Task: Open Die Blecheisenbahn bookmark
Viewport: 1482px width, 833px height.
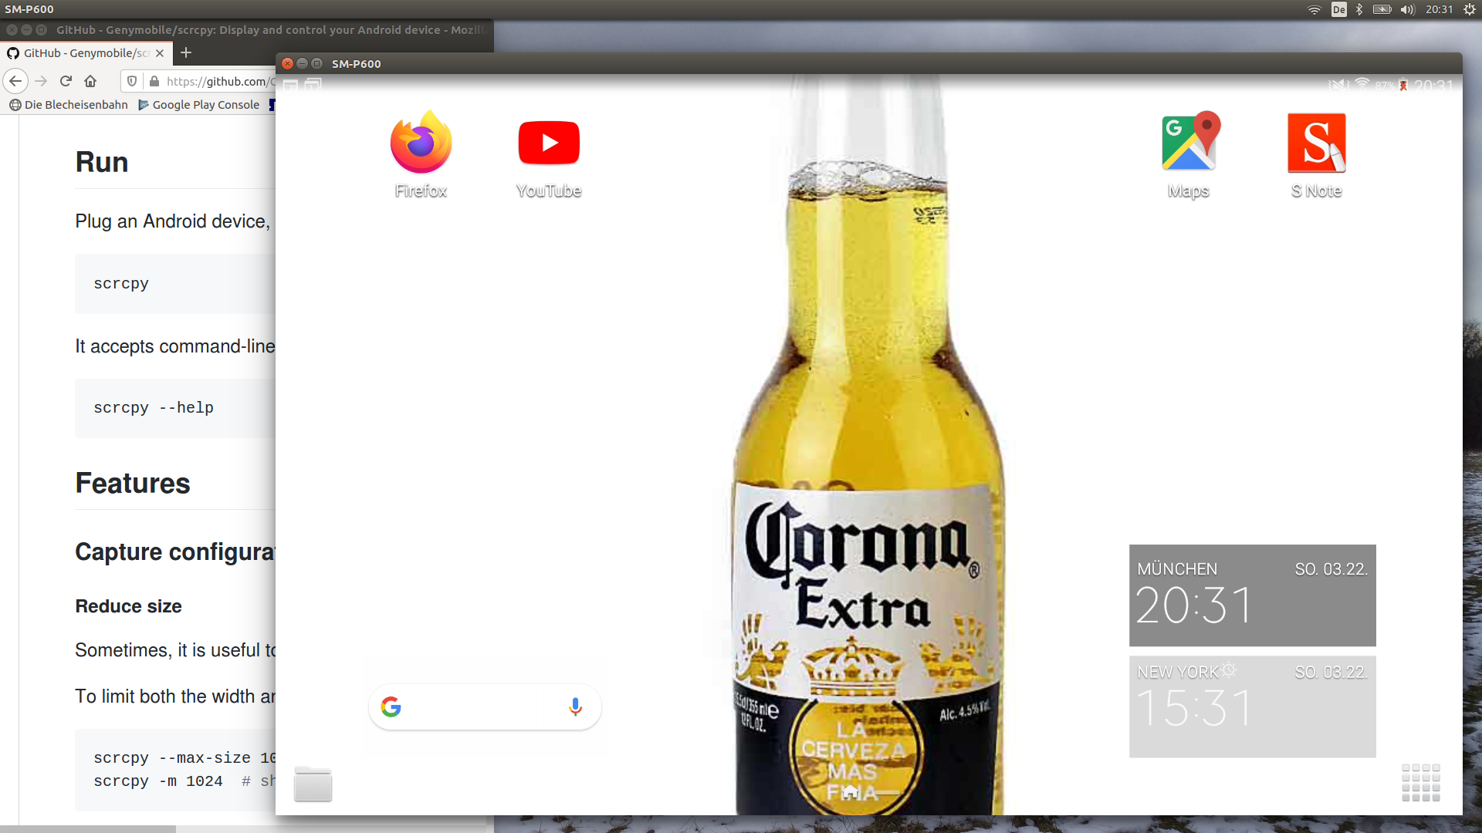Action: 69,104
